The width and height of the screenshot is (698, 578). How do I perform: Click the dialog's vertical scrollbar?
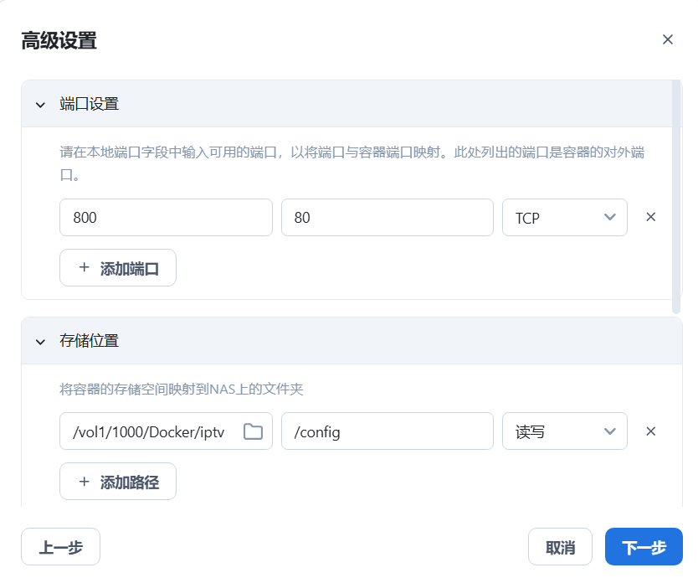676,197
